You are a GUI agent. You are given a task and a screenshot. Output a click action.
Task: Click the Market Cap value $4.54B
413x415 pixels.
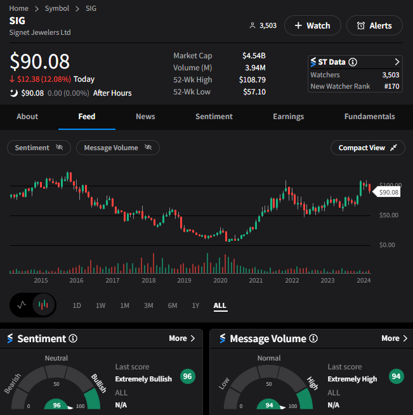pyautogui.click(x=254, y=56)
